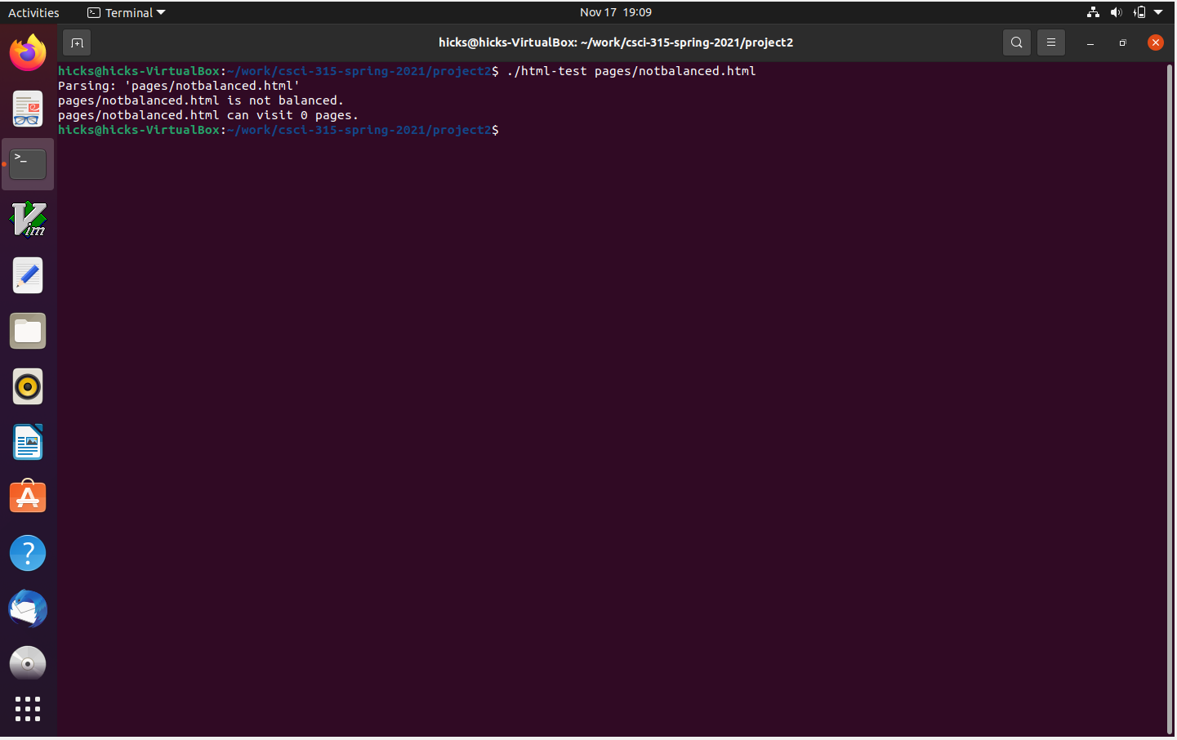The width and height of the screenshot is (1177, 740).
Task: Open the Files manager from the dock
Action: point(28,331)
